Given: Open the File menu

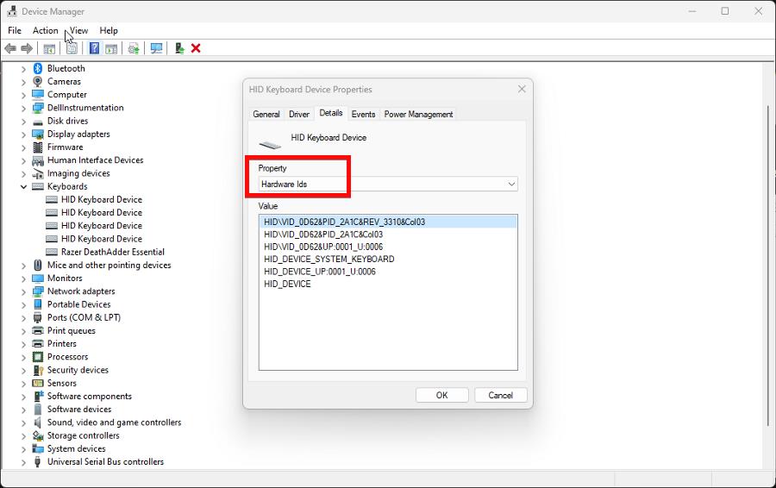Looking at the screenshot, I should 15,31.
